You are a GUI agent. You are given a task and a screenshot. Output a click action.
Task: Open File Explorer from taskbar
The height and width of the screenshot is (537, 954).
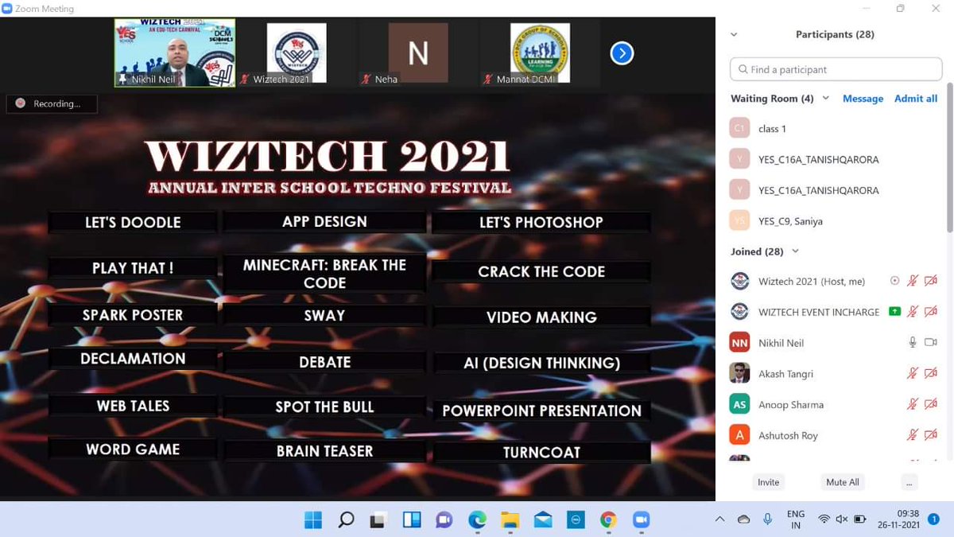click(510, 520)
